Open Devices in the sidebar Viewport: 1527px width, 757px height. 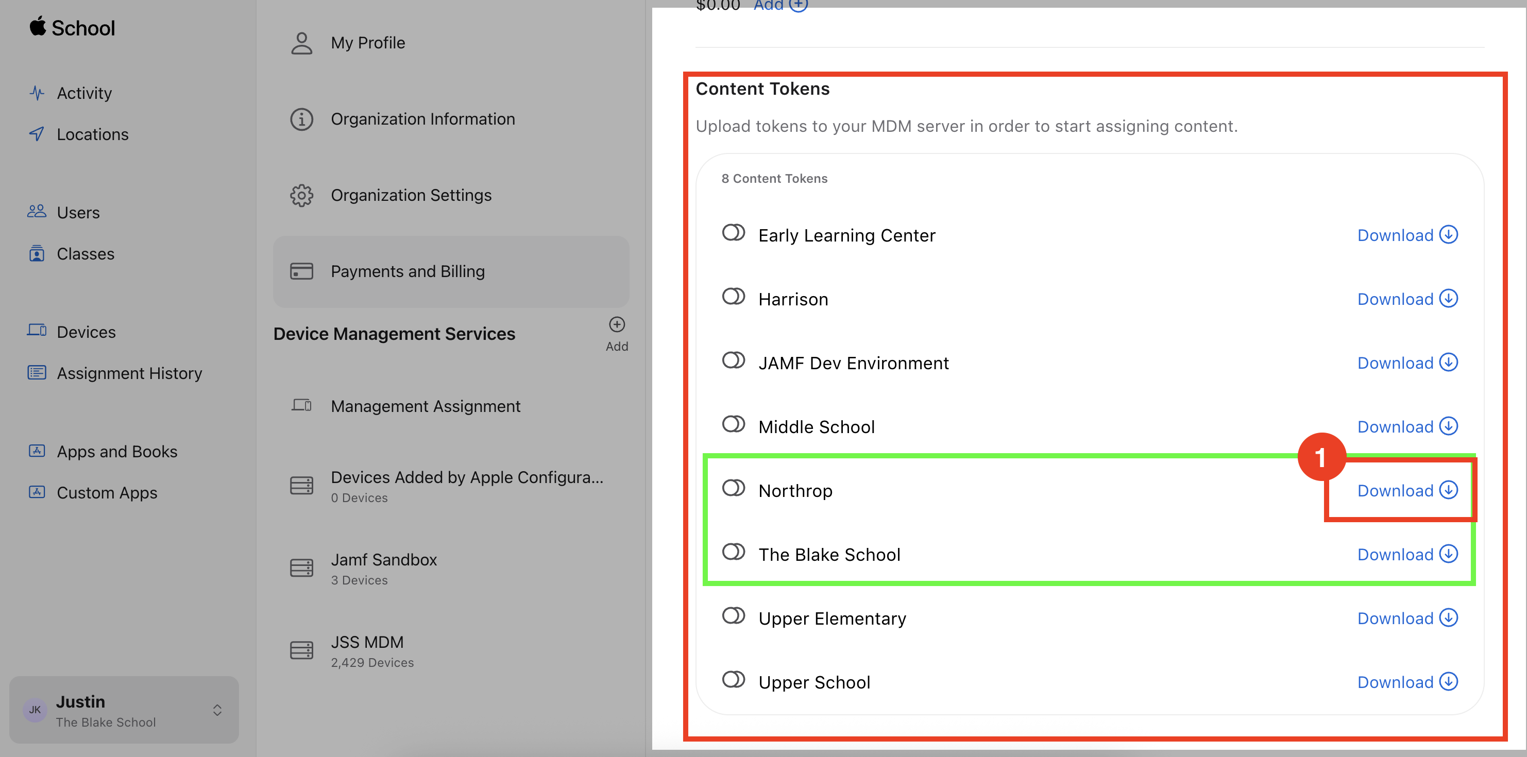click(x=86, y=332)
